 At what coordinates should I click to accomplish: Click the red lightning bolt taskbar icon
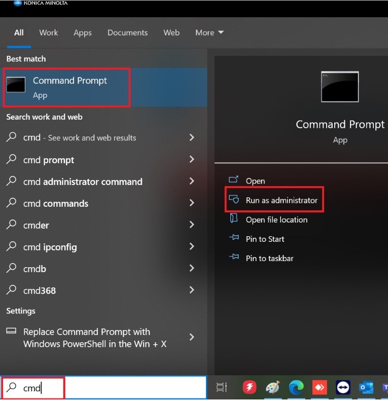[250, 388]
